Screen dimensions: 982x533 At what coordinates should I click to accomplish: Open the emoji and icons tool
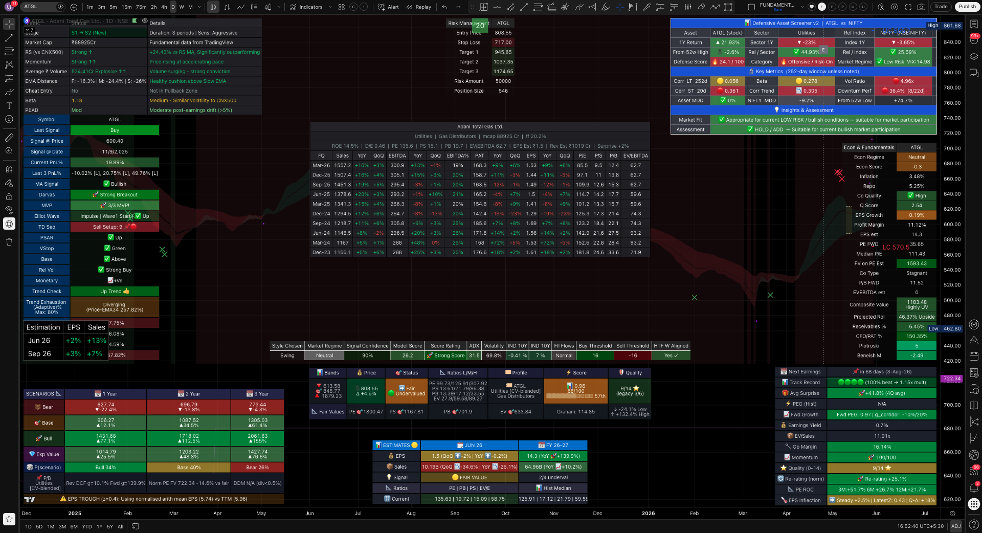click(9, 119)
